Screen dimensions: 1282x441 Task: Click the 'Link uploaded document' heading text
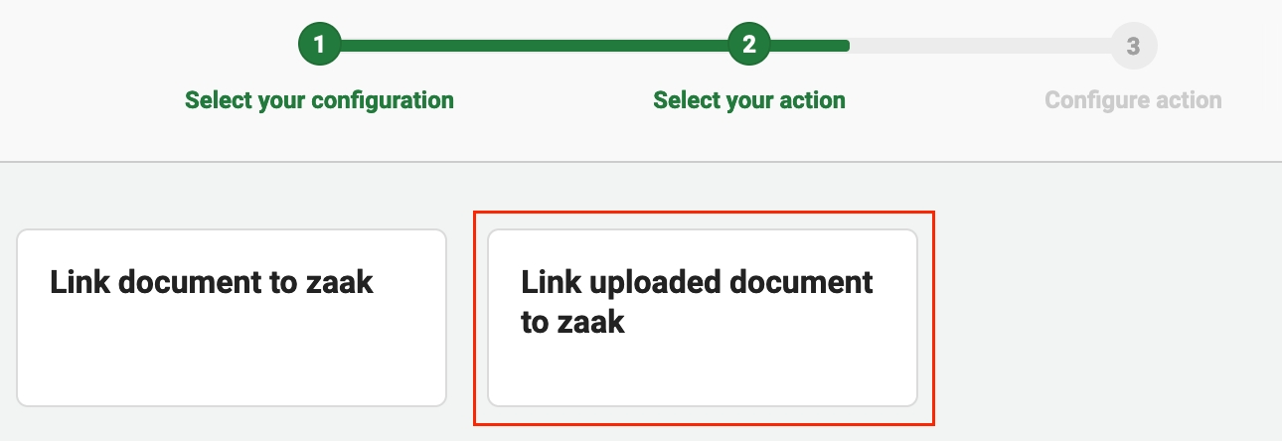click(x=697, y=282)
